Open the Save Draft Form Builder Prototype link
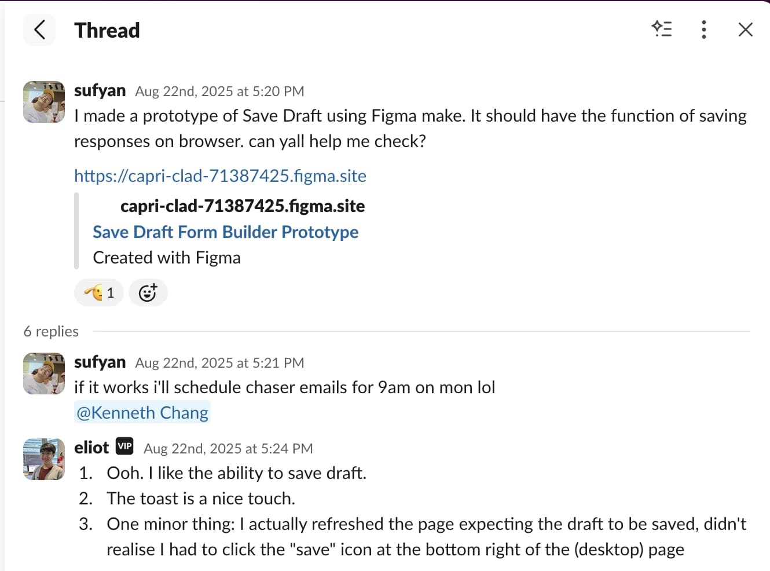Viewport: 770px width, 571px height. point(226,232)
